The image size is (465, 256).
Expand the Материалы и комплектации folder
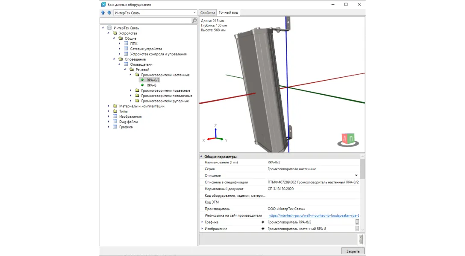pos(109,106)
